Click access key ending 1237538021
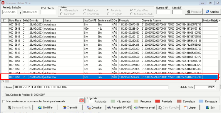 (x=172, y=45)
